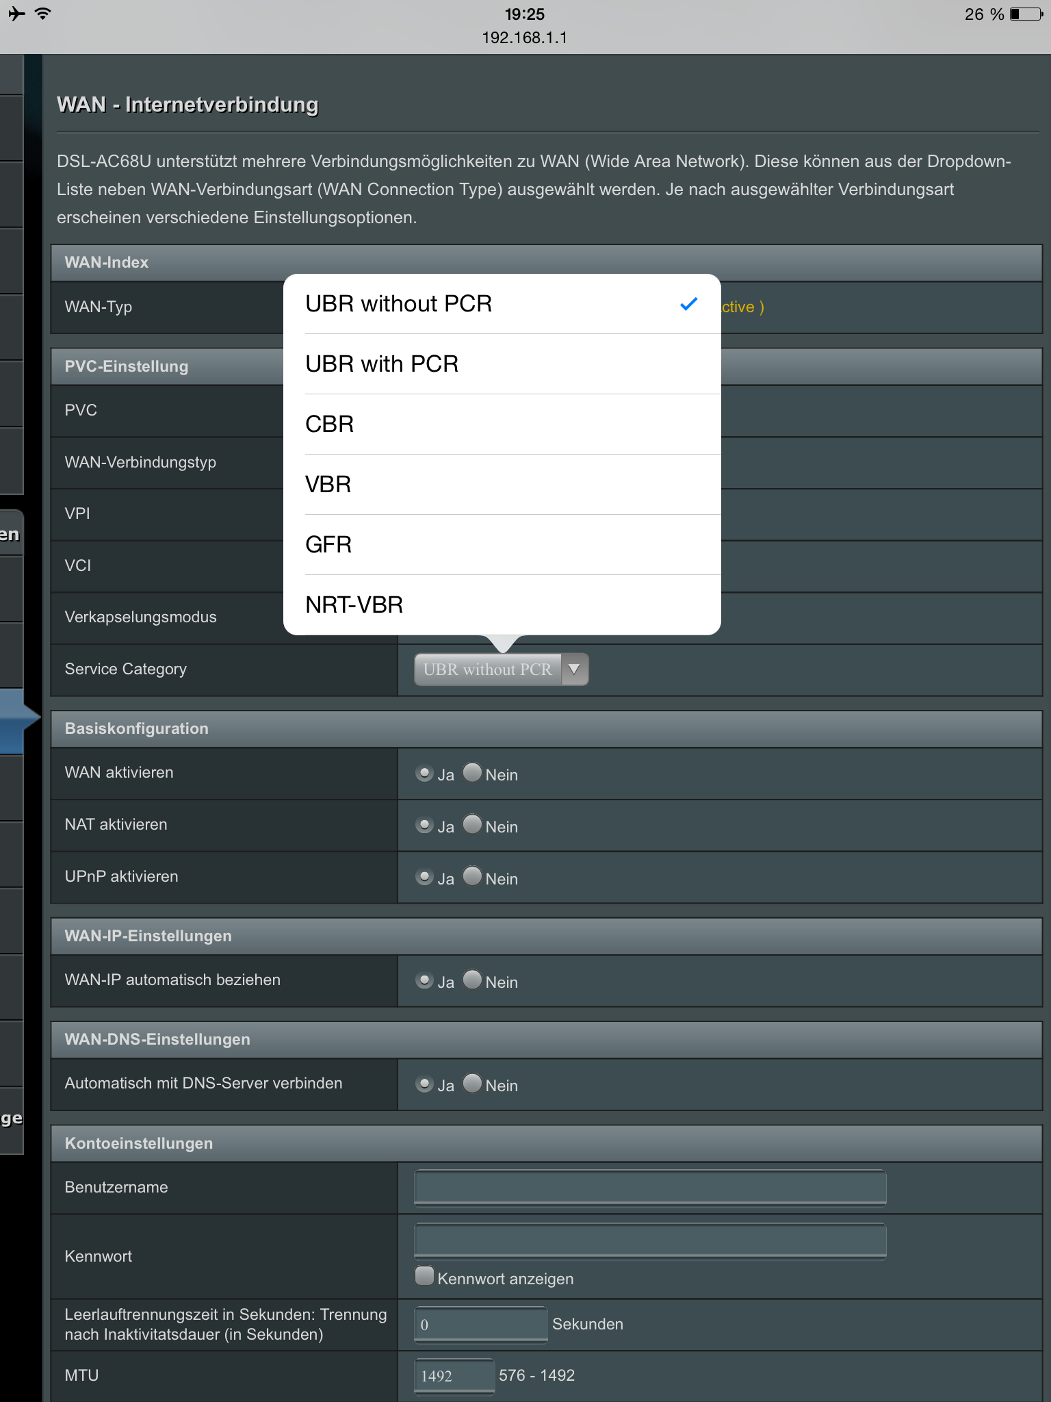Tap the 19:25 clock
The height and width of the screenshot is (1402, 1051).
click(525, 14)
